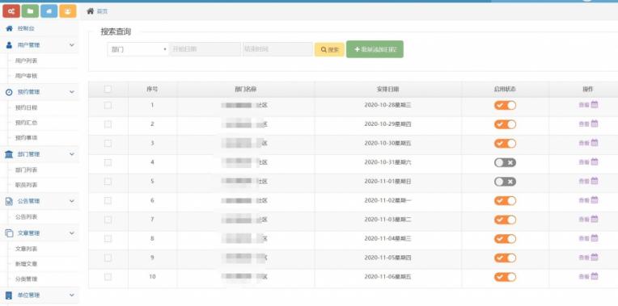Click the building icon beside 单位管理

pos(9,295)
